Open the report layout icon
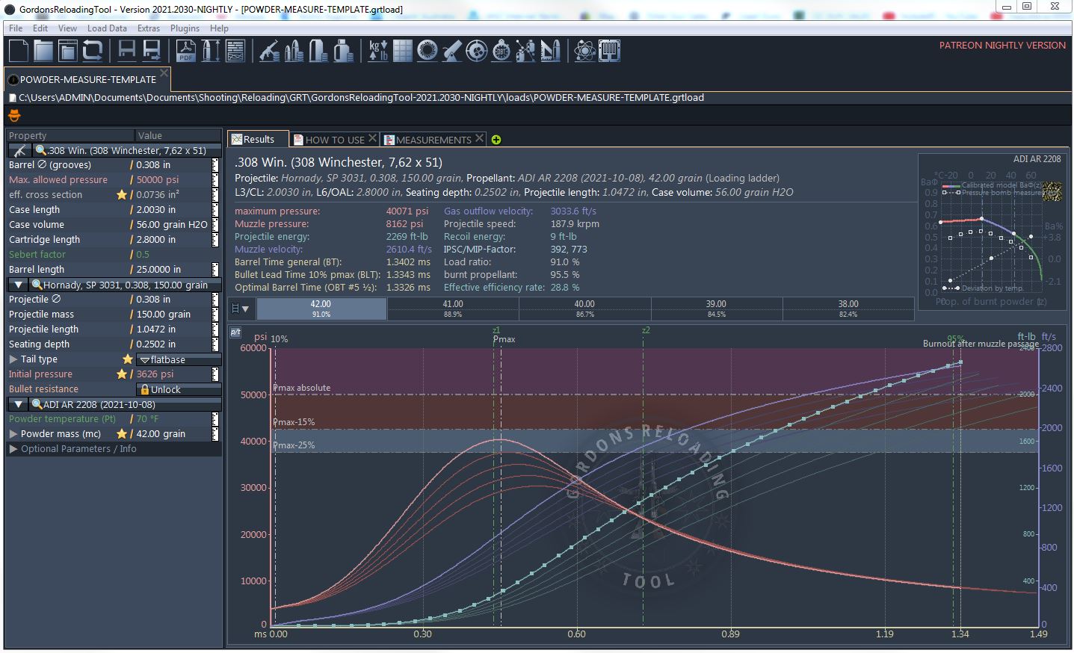This screenshot has height=653, width=1074. pyautogui.click(x=235, y=51)
